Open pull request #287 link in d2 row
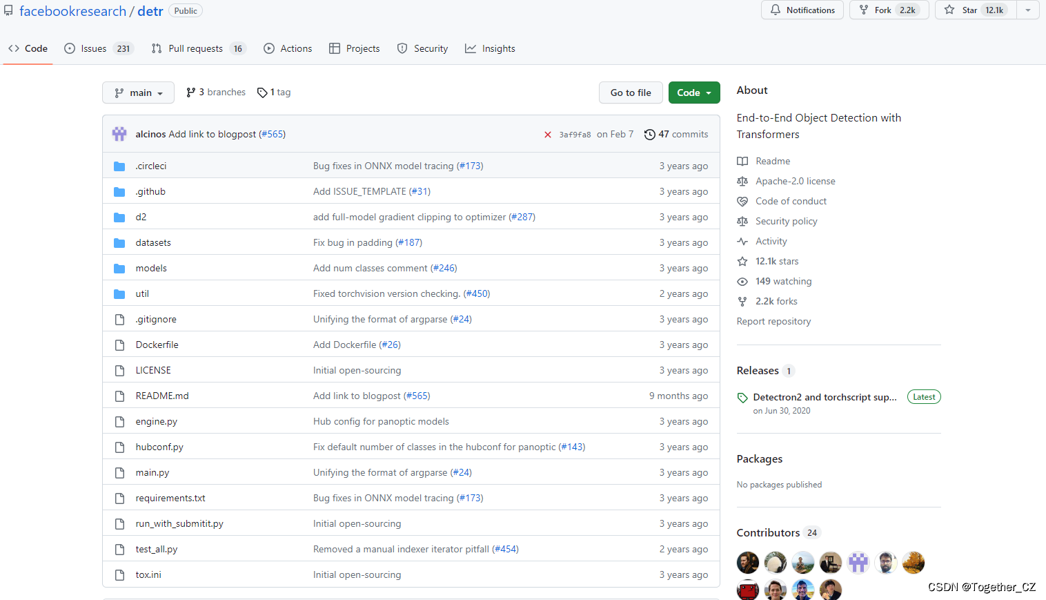Viewport: 1046px width, 600px height. coord(522,217)
